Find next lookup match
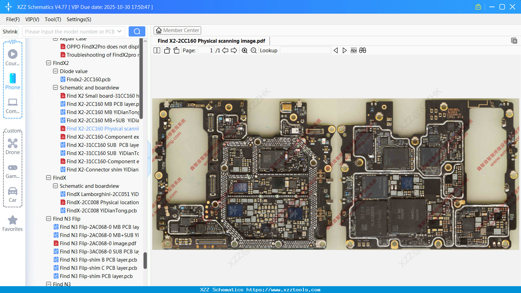The image size is (521, 293). pyautogui.click(x=344, y=51)
